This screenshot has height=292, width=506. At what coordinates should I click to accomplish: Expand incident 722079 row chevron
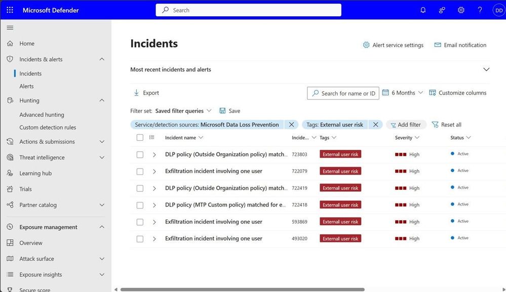pyautogui.click(x=154, y=172)
